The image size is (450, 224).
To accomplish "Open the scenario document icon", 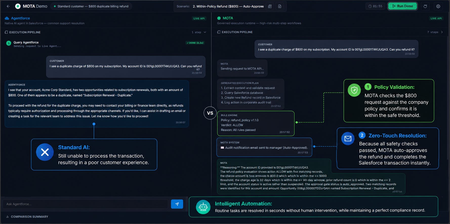I will [x=280, y=6].
